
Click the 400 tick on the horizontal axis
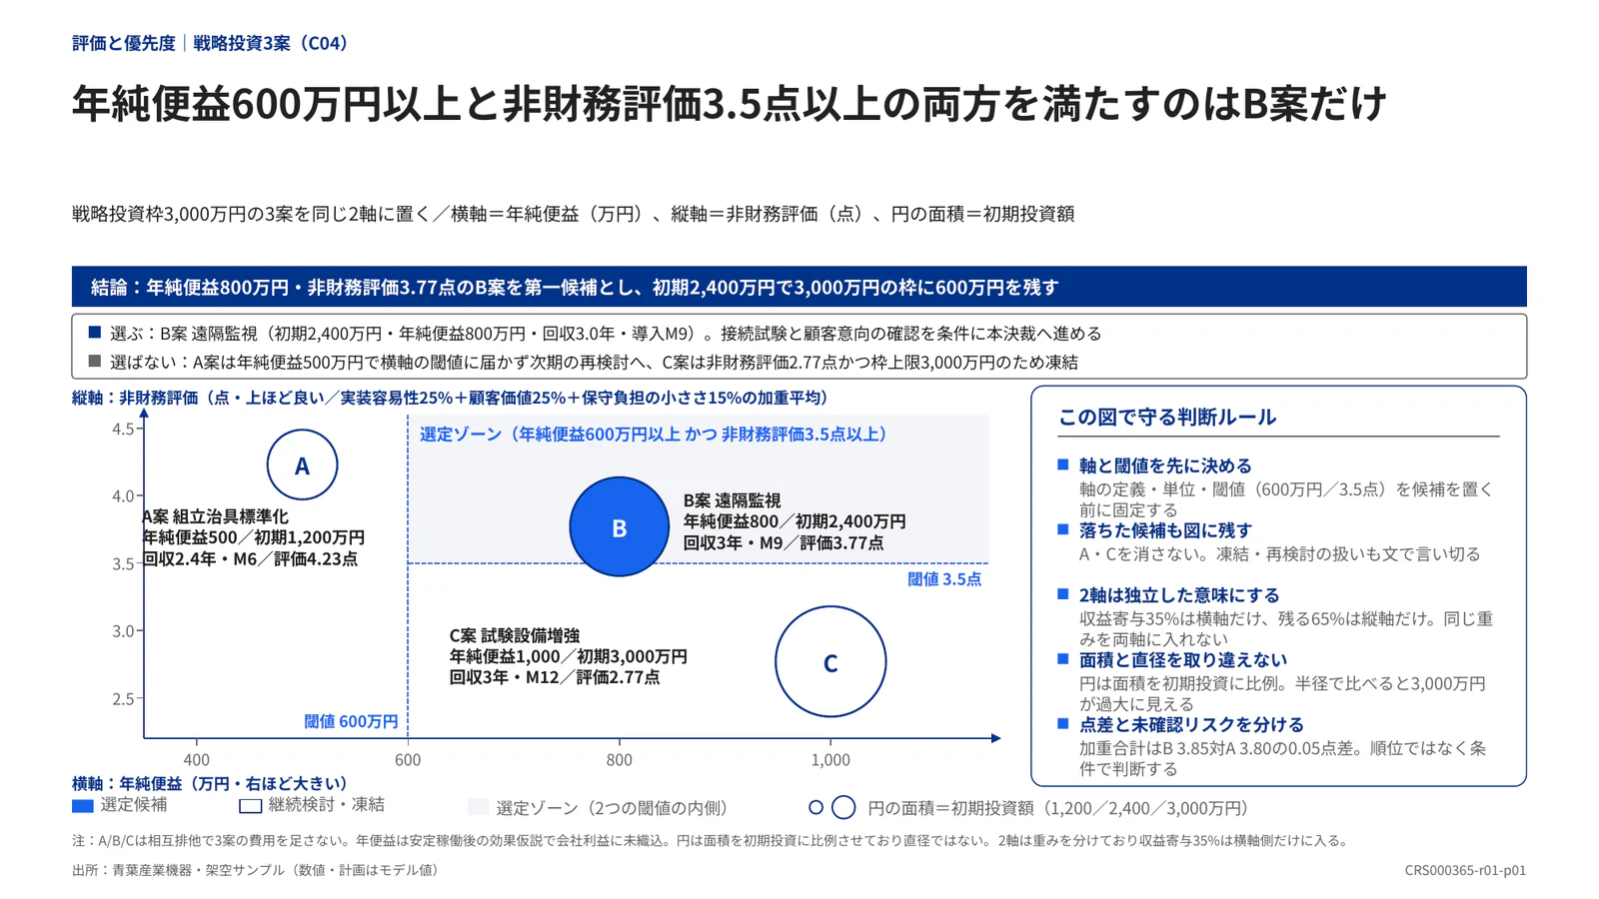197,760
